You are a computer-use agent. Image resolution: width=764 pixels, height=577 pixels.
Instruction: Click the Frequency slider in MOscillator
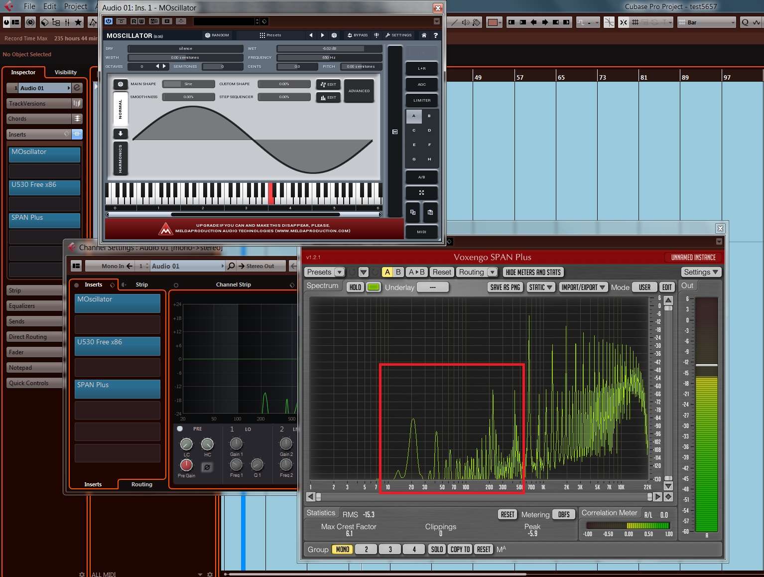click(329, 57)
